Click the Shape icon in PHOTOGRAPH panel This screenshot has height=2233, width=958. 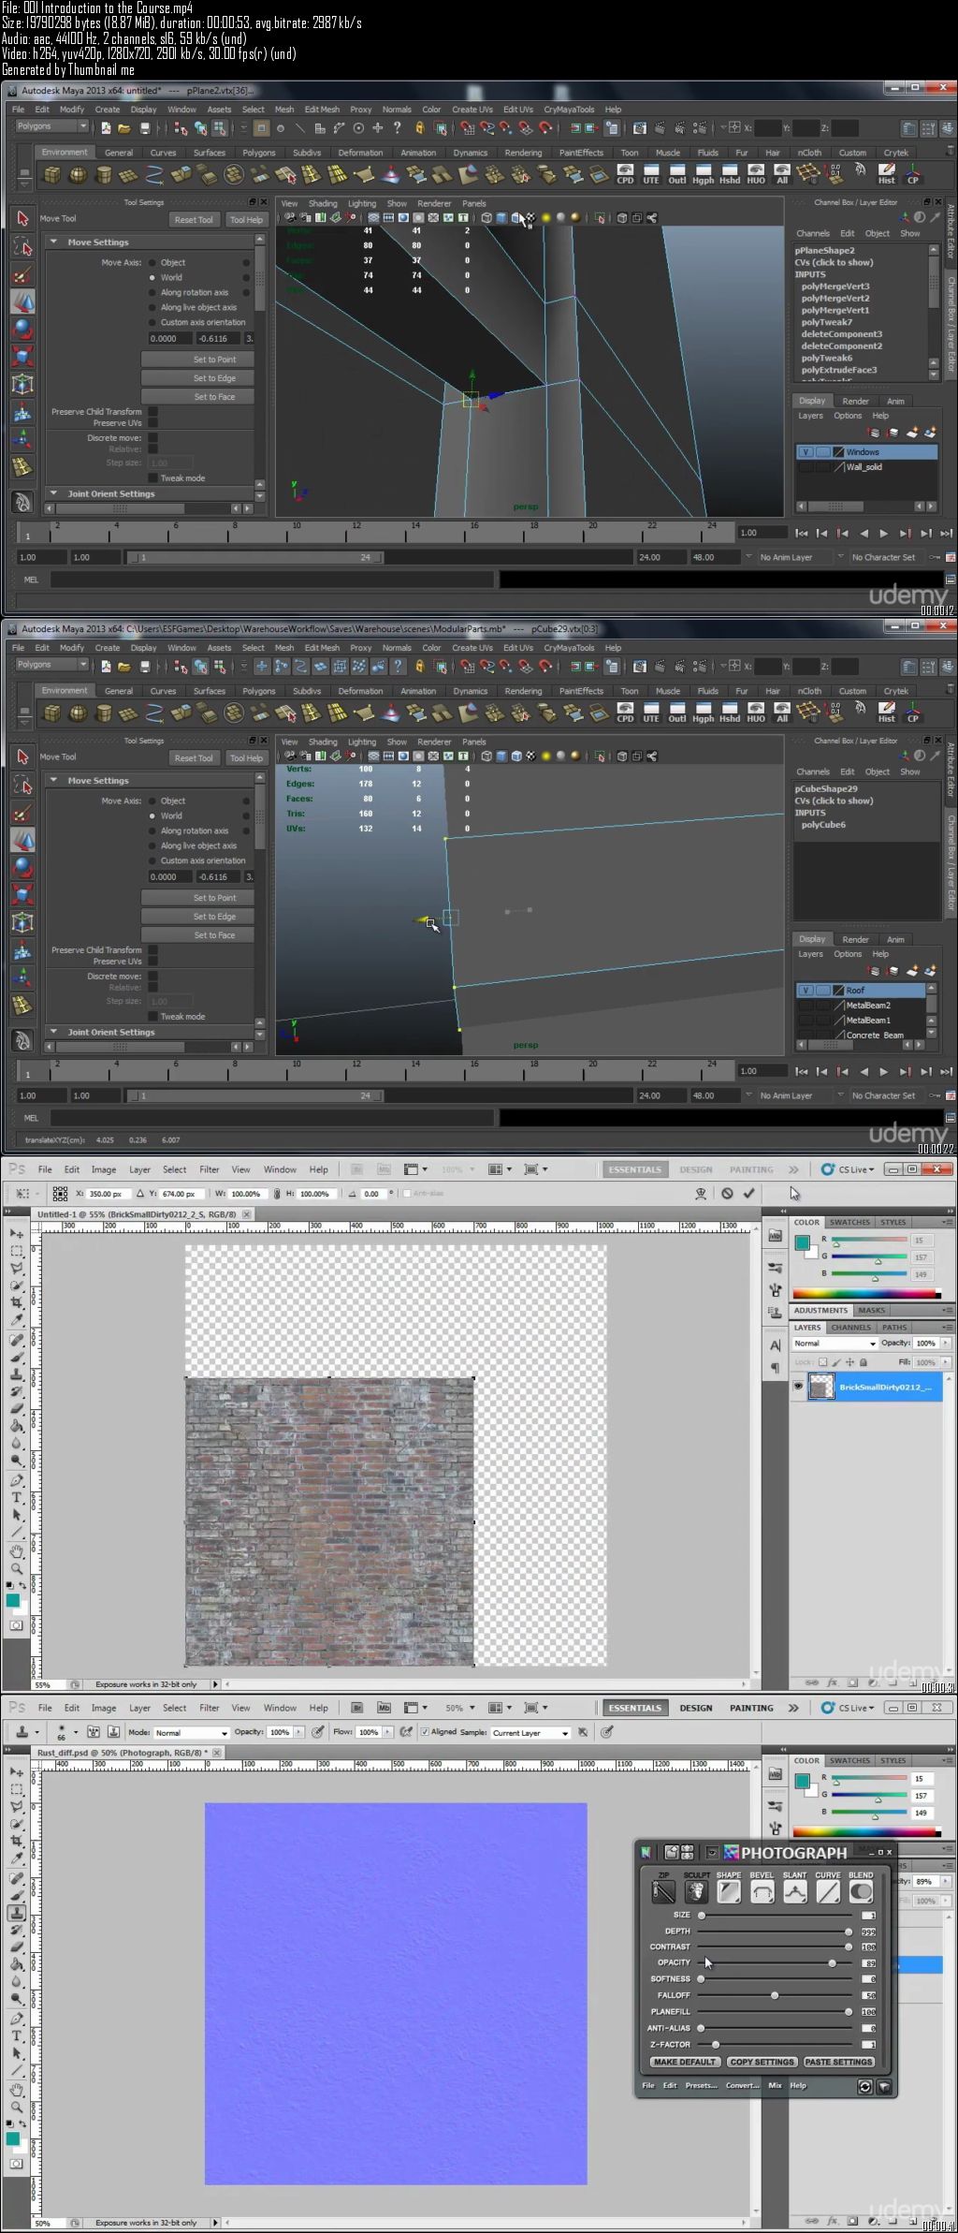(729, 1891)
